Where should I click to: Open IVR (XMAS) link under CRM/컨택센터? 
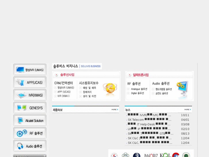tap(64, 96)
